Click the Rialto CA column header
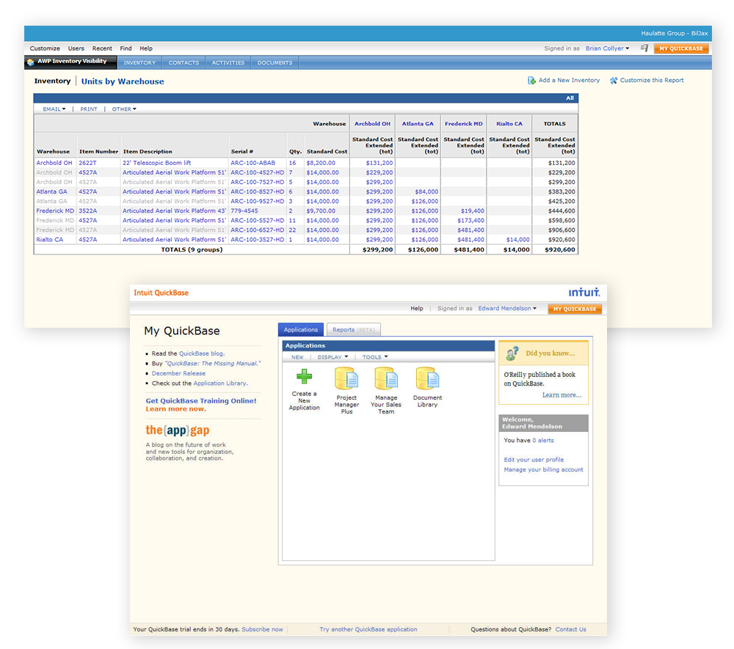Image resolution: width=734 pixels, height=649 pixels. pos(509,124)
